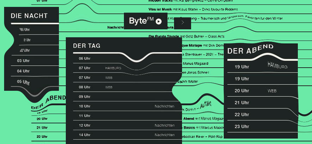Click the warped DER ABEND heading on green
Screen dimensions: 312x144
pyautogui.click(x=48, y=102)
